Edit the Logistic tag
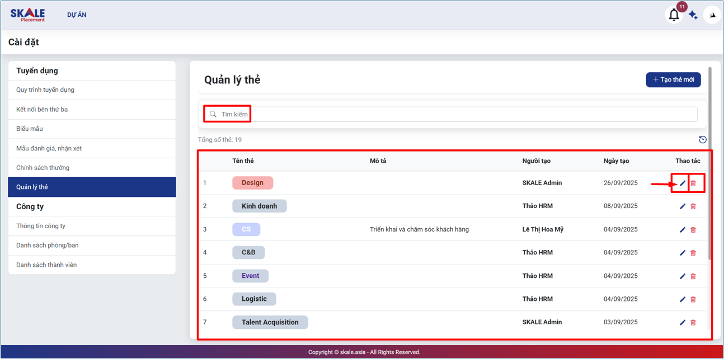The image size is (724, 359). [x=683, y=299]
